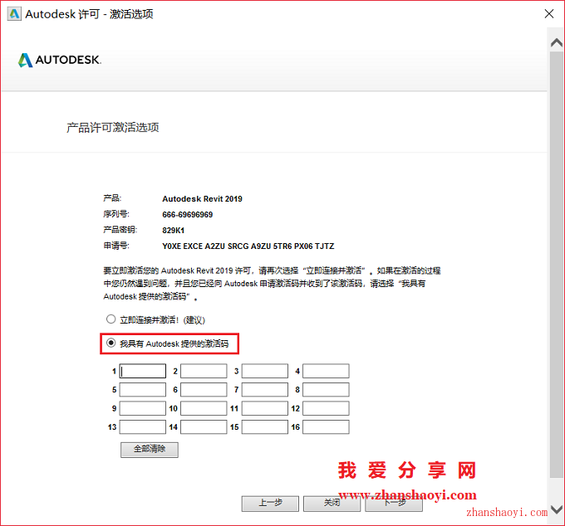The height and width of the screenshot is (526, 565).
Task: Click activation code field 9
Action: [x=143, y=408]
